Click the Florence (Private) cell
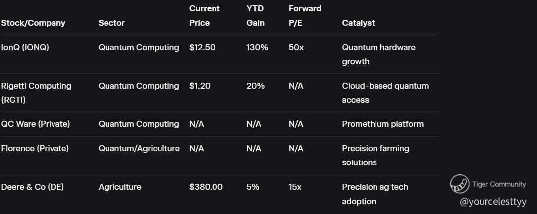This screenshot has height=214, width=537. coord(35,148)
